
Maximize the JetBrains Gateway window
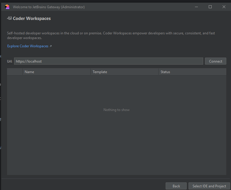[x=210, y=7]
